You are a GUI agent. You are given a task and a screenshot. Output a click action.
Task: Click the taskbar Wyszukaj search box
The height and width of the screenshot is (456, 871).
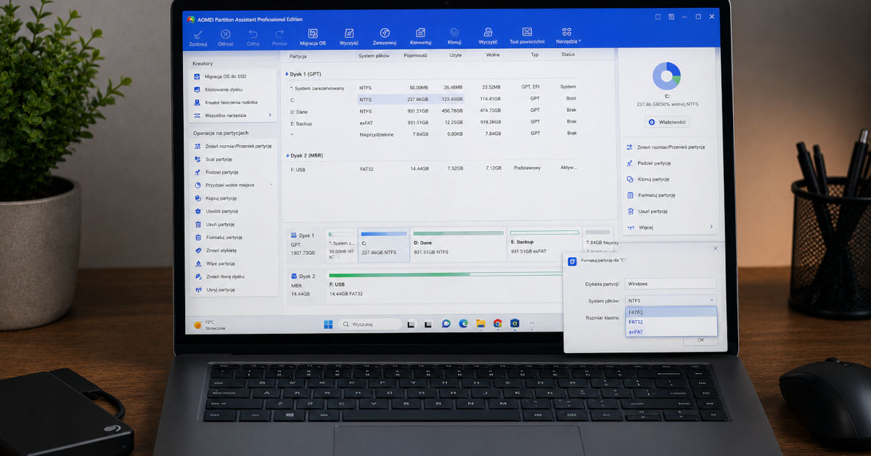point(369,325)
